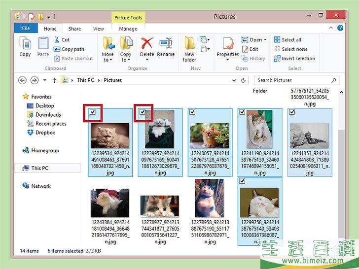Click the Rename icon in Organize group
This screenshot has height=269, width=359.
click(166, 44)
